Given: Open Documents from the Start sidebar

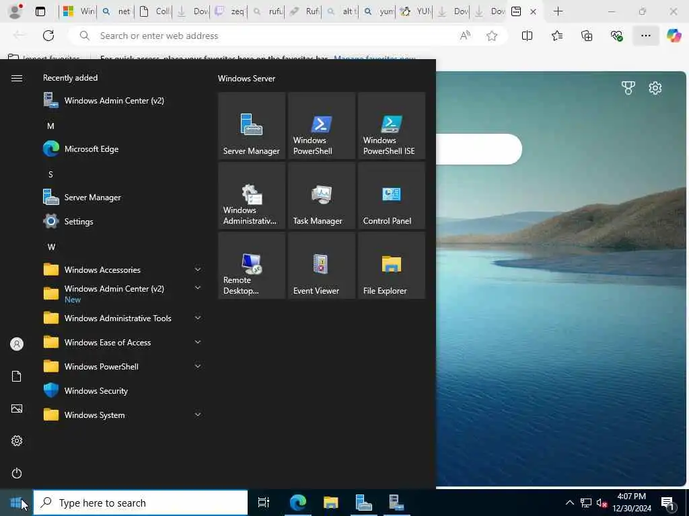Looking at the screenshot, I should 17,376.
